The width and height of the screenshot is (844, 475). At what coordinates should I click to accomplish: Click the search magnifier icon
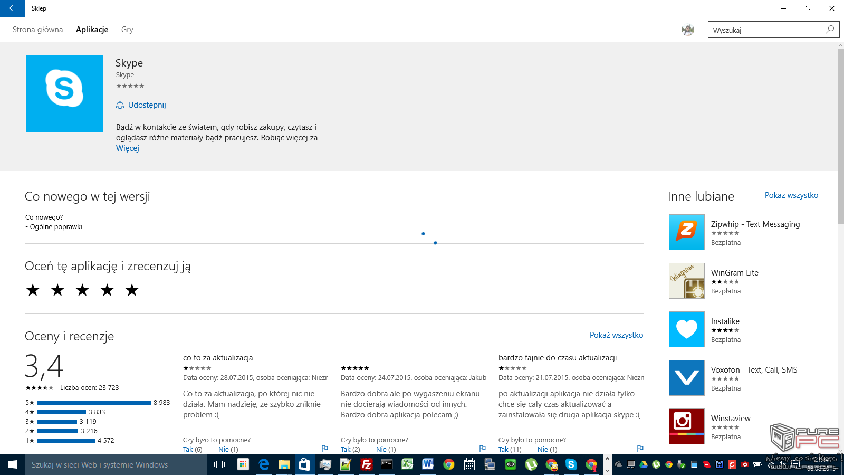click(x=830, y=30)
